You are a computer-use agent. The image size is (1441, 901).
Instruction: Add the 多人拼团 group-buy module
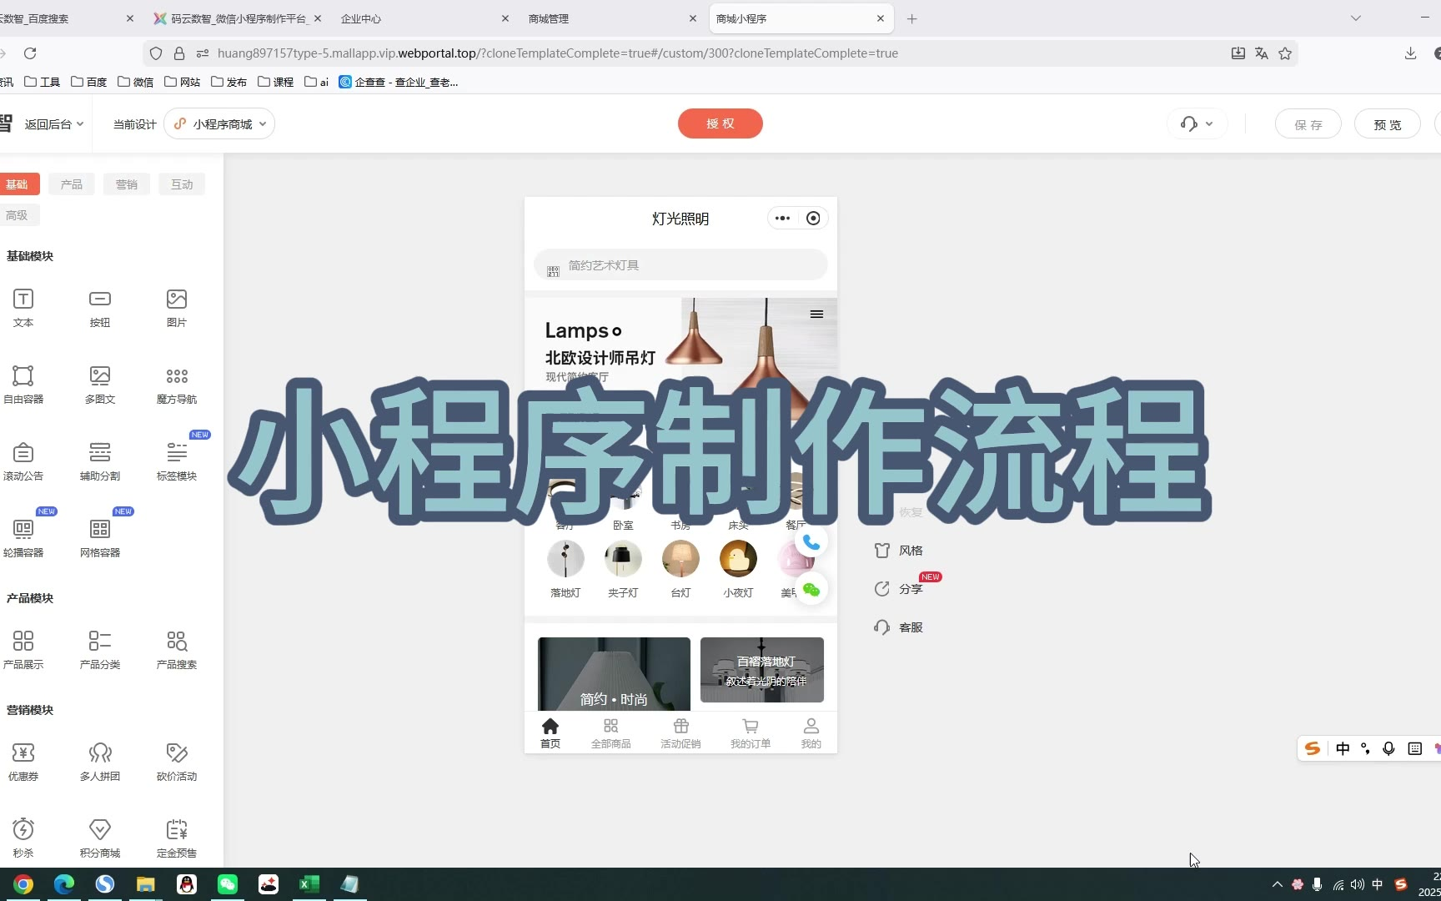pos(100,762)
